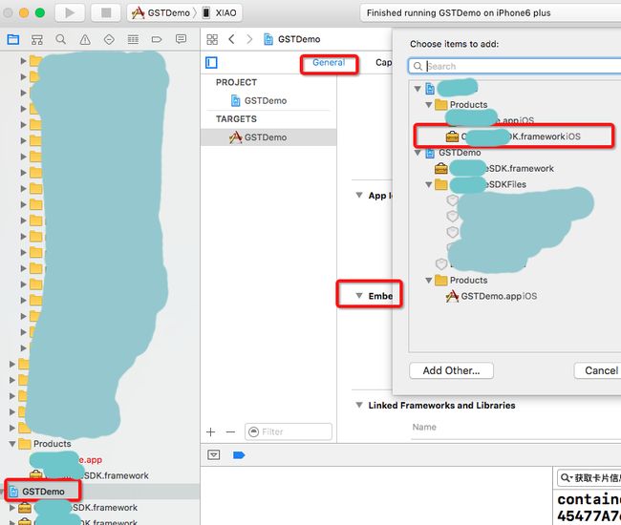The image size is (621, 525).
Task: Toggle the blue breakpoints activation icon
Action: (x=239, y=455)
